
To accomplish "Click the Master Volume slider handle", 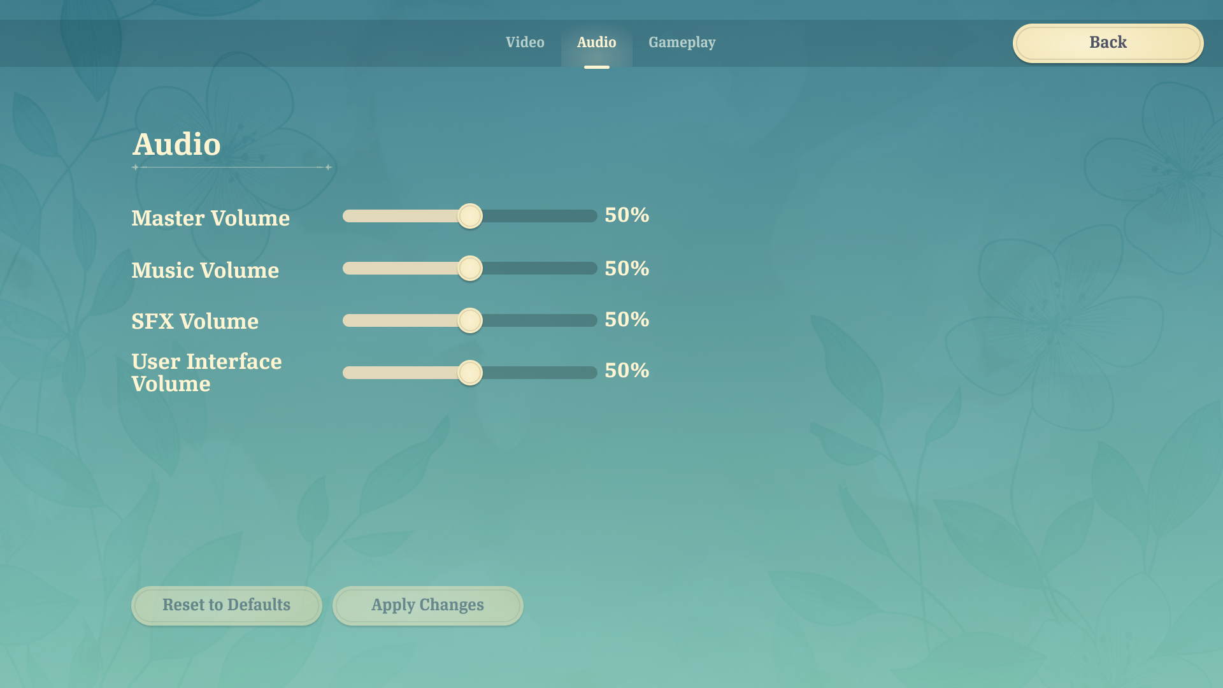I will 470,216.
